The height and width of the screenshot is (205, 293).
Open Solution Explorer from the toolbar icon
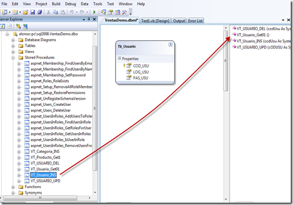103,12
